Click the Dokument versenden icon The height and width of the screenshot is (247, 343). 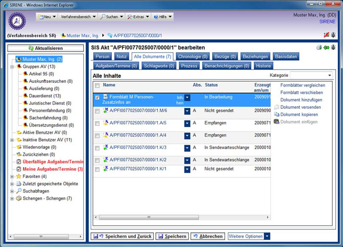point(277,107)
